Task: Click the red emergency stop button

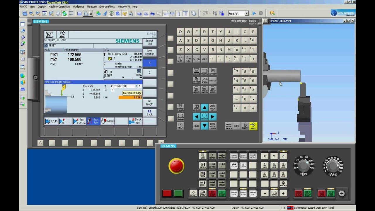Action: pyautogui.click(x=176, y=166)
